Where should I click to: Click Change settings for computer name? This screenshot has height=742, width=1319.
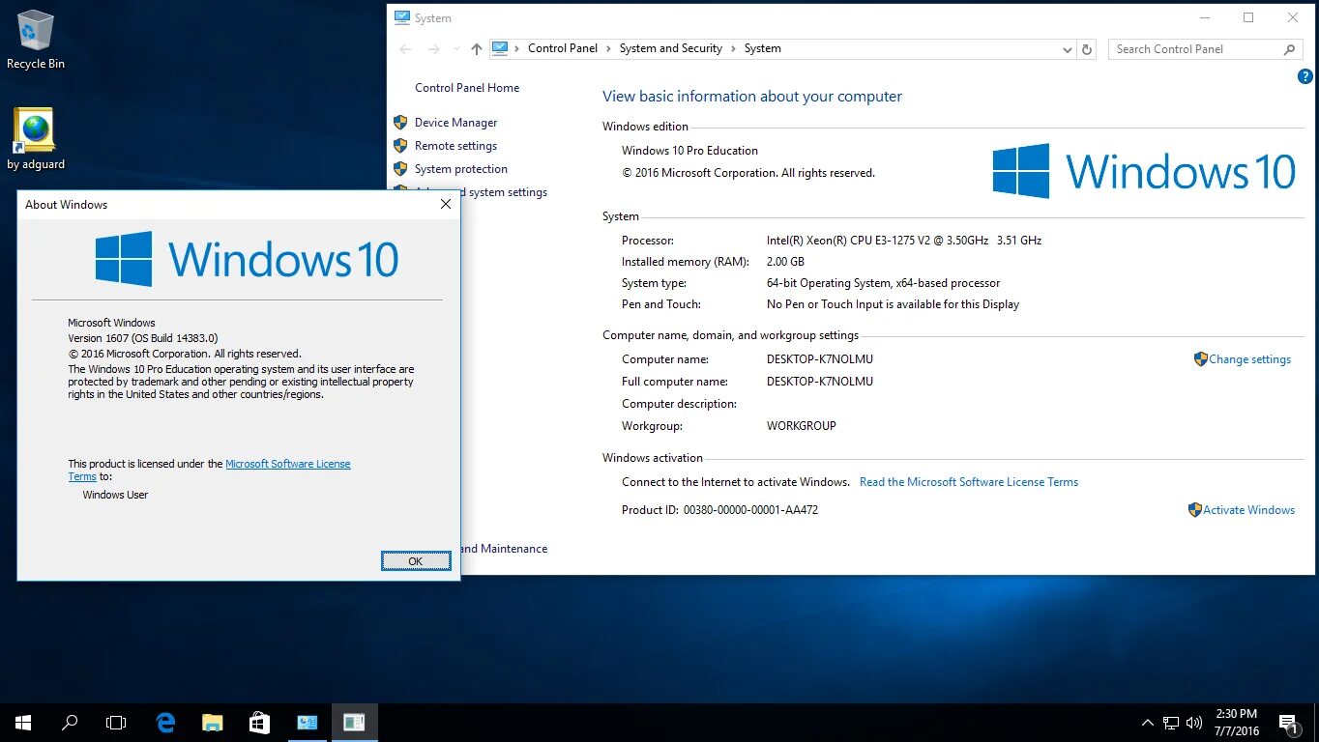[x=1249, y=359]
